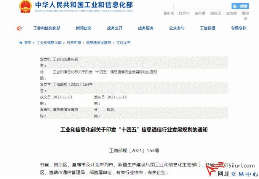Screen dimensions: 259x179
Task: Click centered document number below headline
Action: pyautogui.click(x=134, y=150)
